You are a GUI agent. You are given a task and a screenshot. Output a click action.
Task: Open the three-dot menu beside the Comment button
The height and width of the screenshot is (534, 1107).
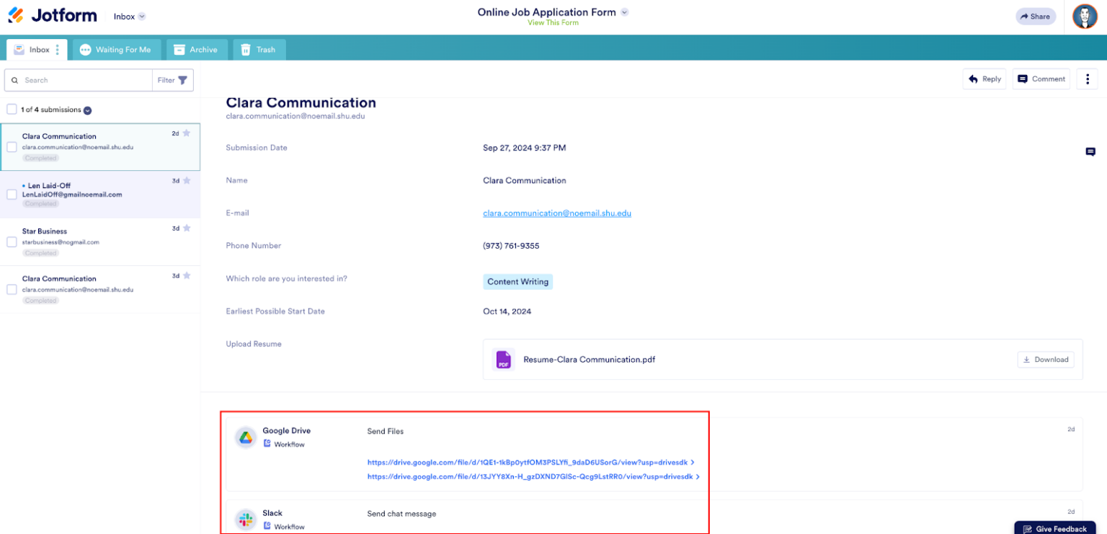coord(1087,79)
